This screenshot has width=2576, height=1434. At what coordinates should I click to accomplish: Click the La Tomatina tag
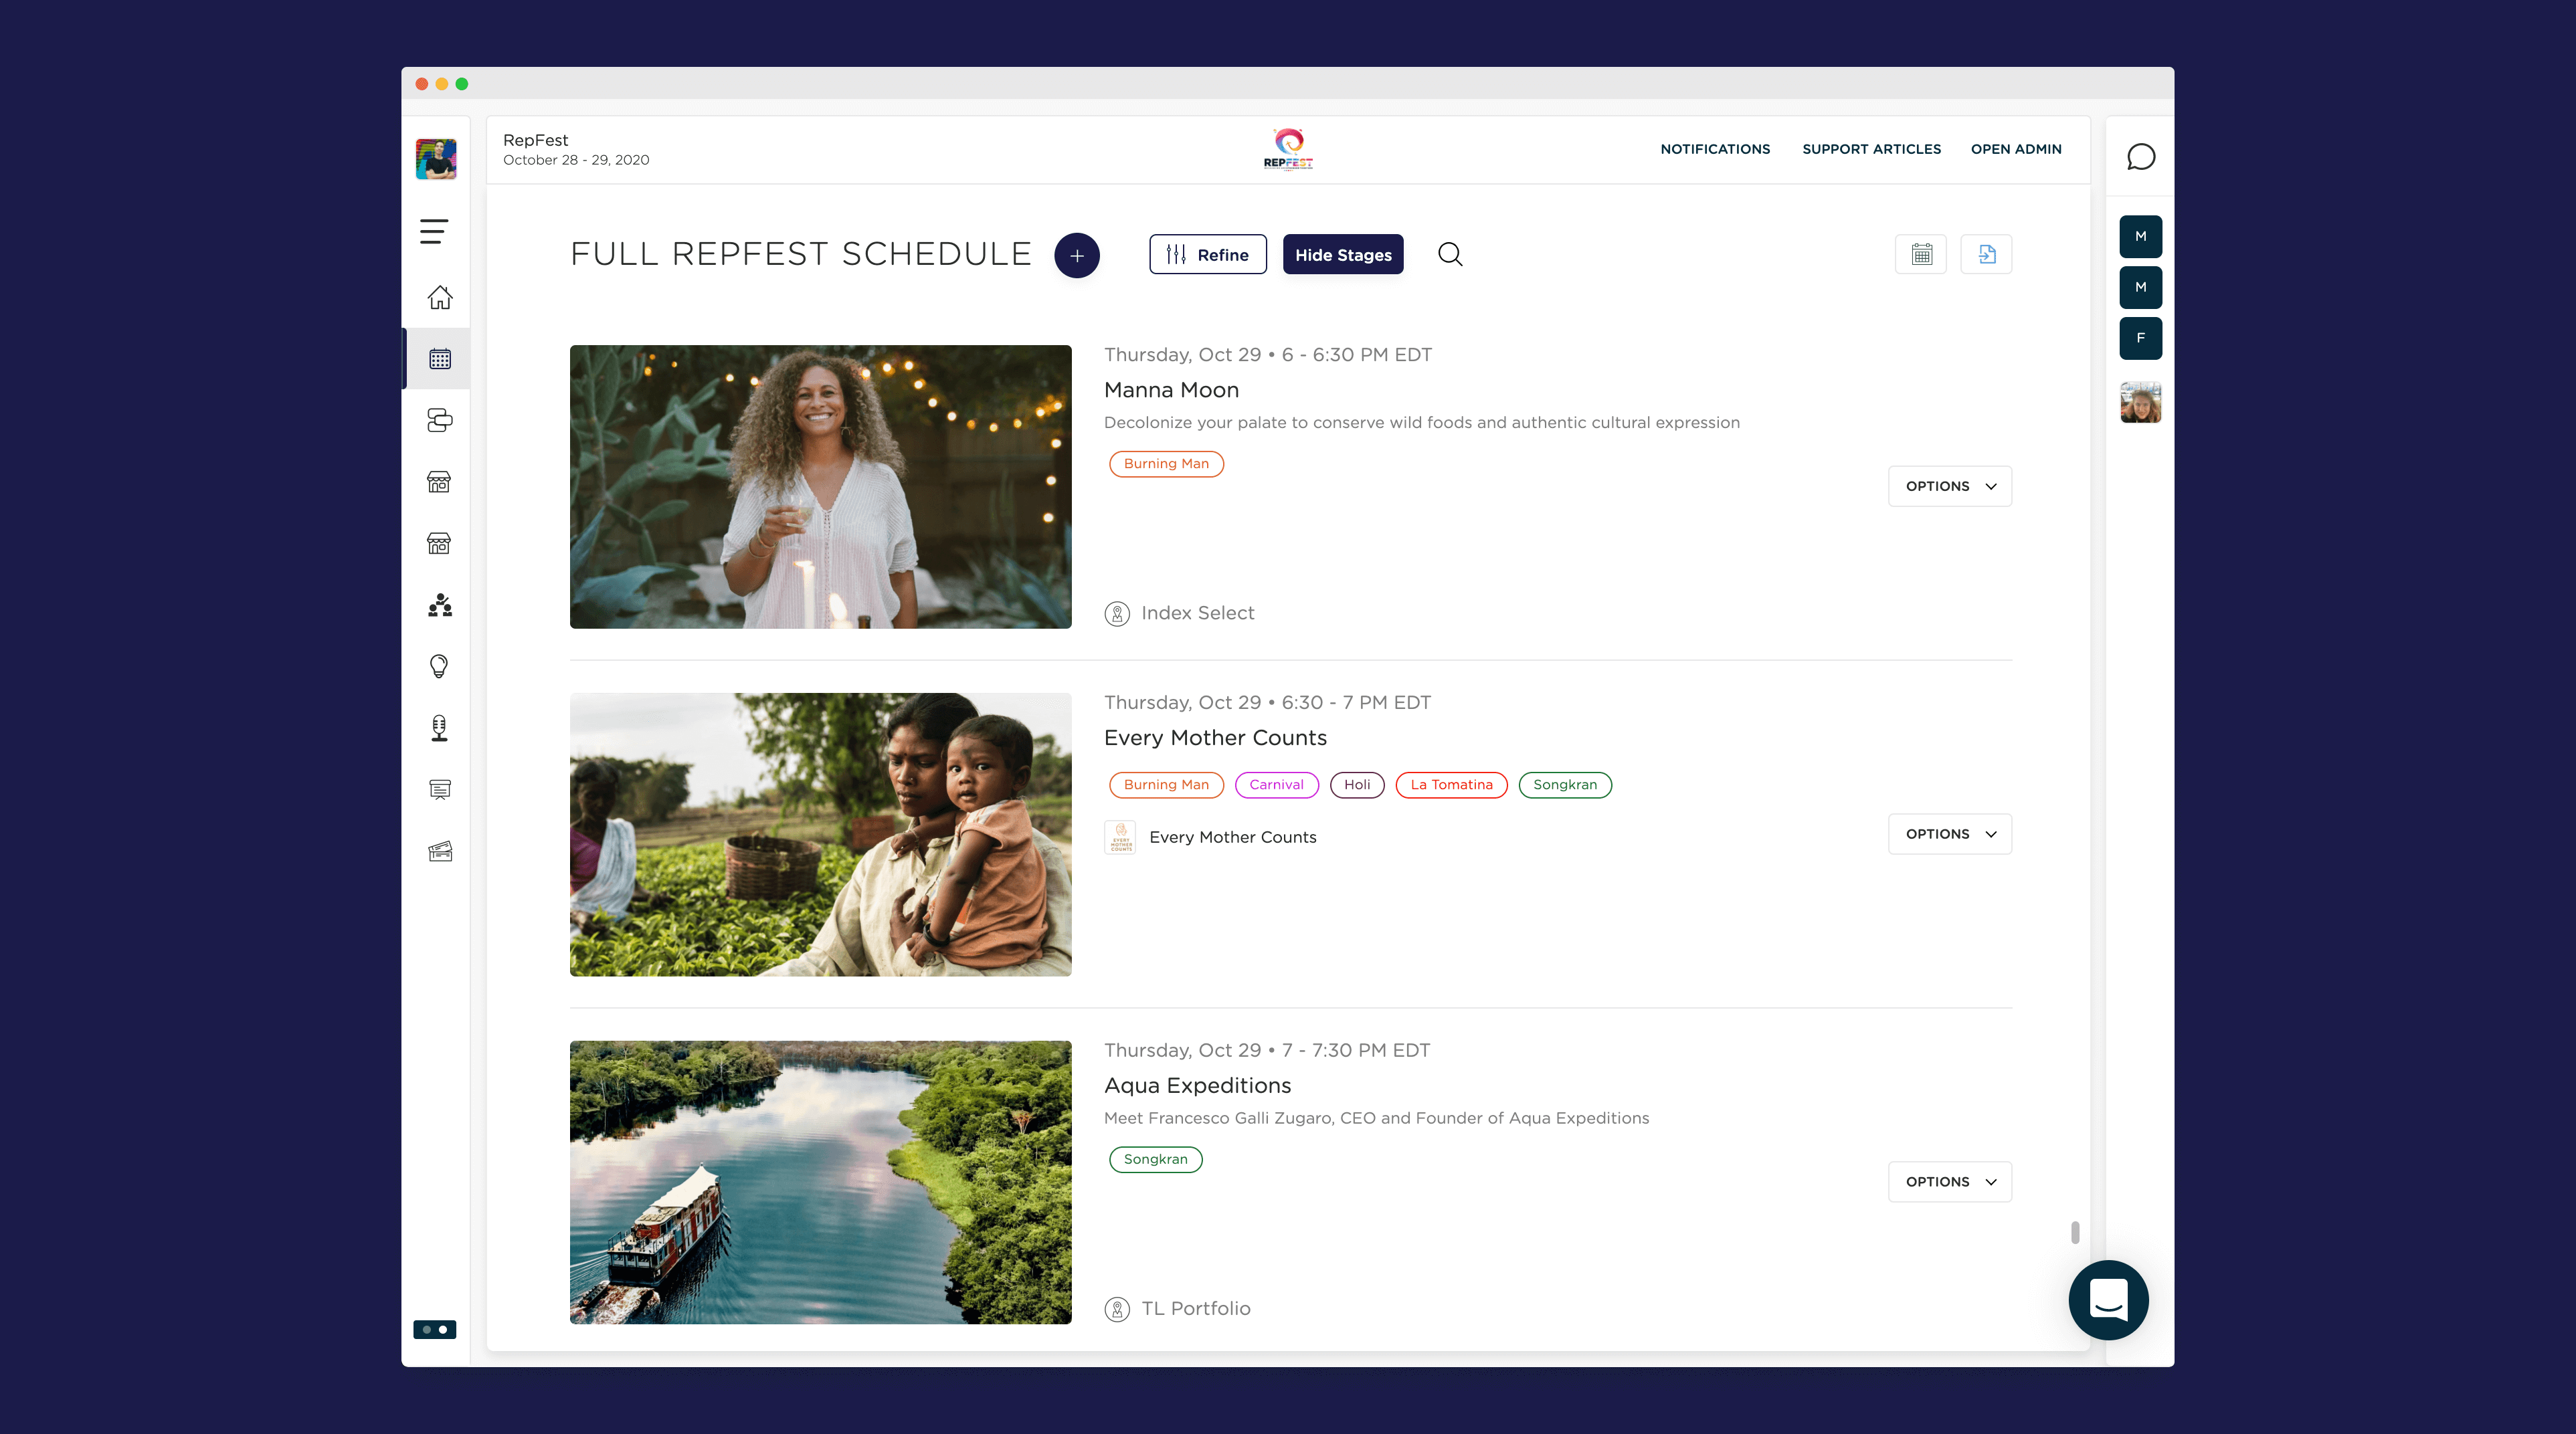pos(1451,785)
